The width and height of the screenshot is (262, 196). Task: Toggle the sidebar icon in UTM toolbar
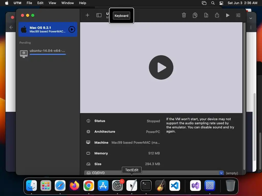(x=99, y=15)
